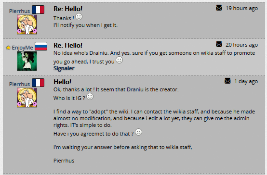267x175 pixels.
Task: Click Russian flag beside EnjoyMe
Action: [x=41, y=46]
